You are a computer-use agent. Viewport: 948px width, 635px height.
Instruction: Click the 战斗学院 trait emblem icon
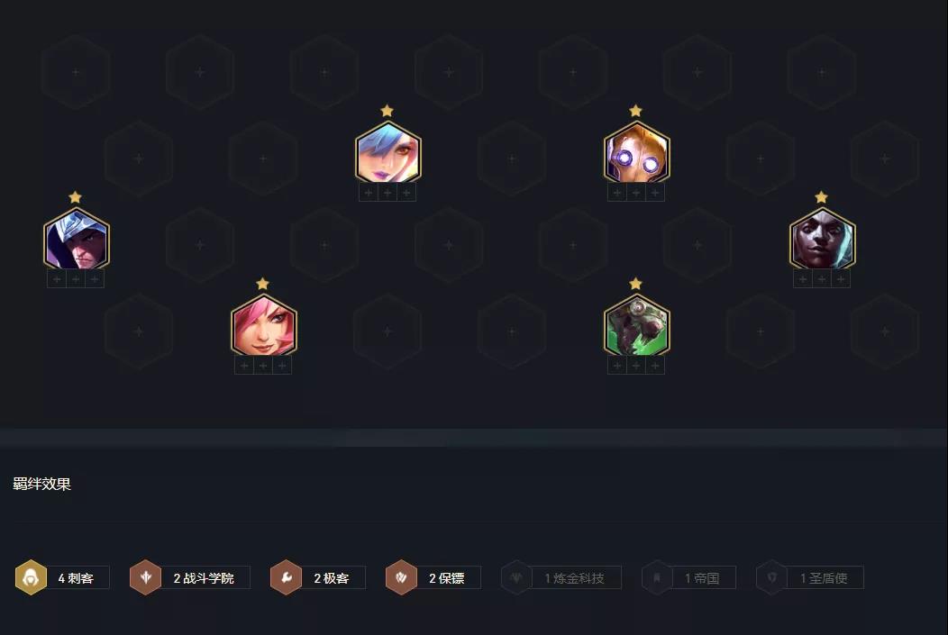coord(146,577)
